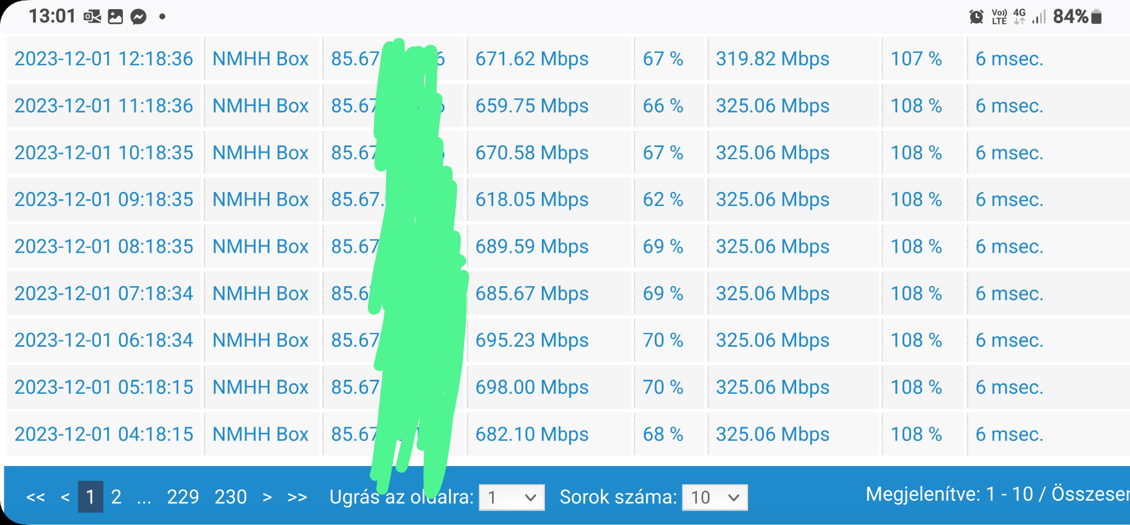Tap the battery icon in status bar
Image resolution: width=1130 pixels, height=525 pixels.
click(x=1097, y=16)
